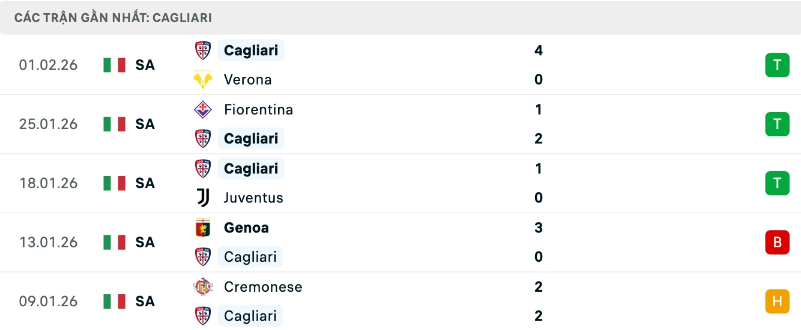Open the SA league label on 25.01.26 row
This screenshot has height=330, width=801.
(x=144, y=124)
